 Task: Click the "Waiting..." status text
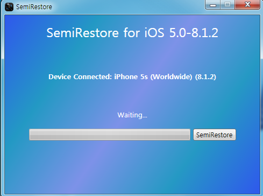[132, 115]
